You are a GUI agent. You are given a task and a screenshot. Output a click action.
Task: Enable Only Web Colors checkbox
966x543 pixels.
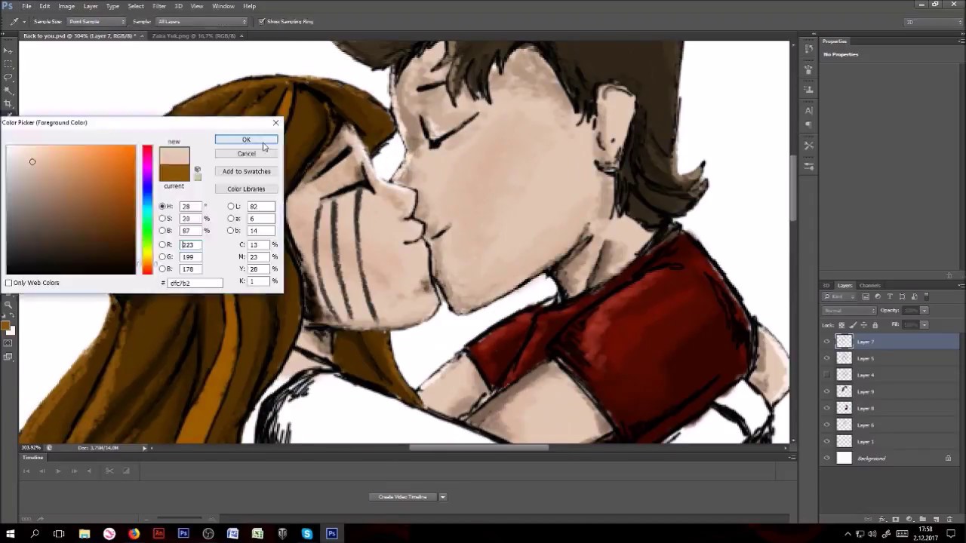pyautogui.click(x=9, y=283)
